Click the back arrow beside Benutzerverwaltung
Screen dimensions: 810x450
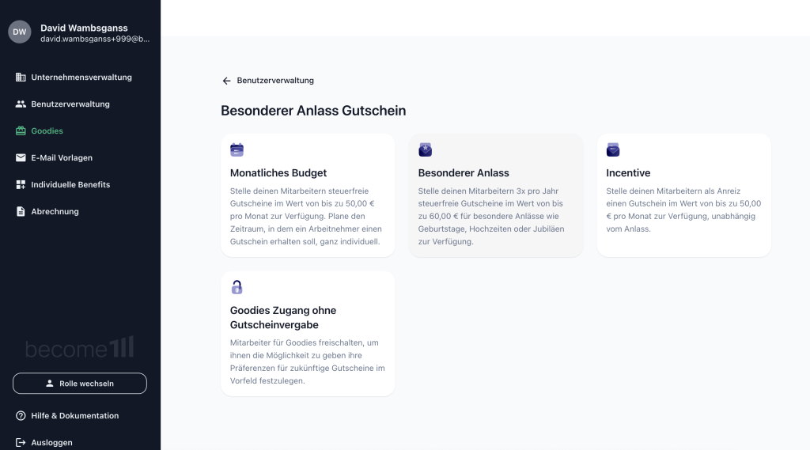226,81
